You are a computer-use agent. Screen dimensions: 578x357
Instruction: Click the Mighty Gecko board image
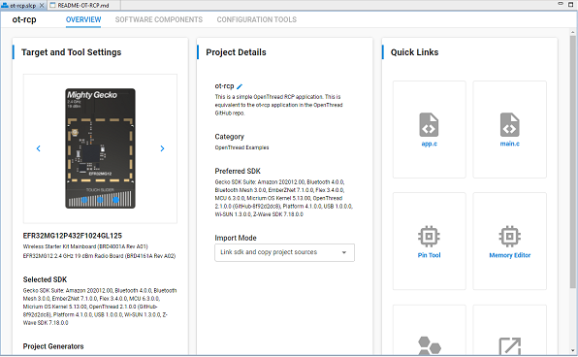(100, 148)
